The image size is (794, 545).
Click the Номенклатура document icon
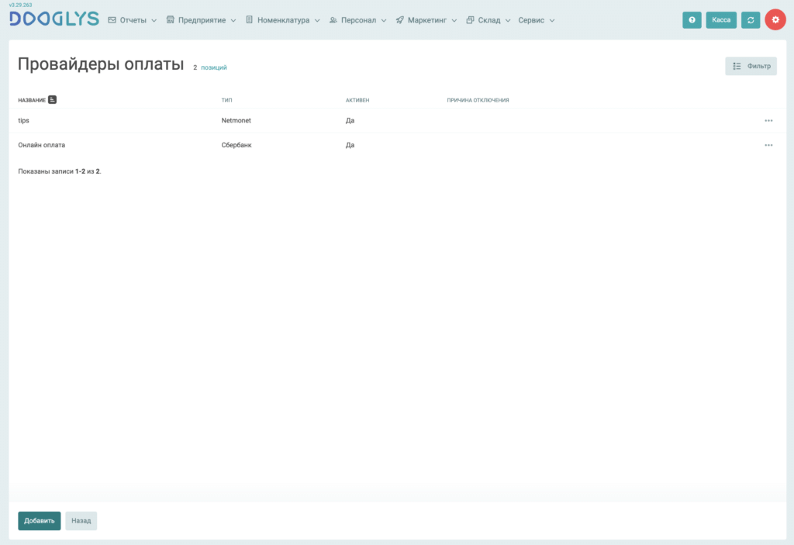pos(249,20)
